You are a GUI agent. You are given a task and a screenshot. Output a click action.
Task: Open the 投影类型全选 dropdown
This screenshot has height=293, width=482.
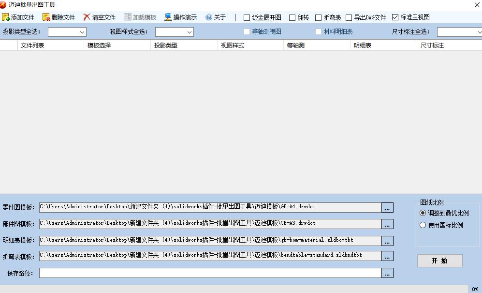pos(67,32)
